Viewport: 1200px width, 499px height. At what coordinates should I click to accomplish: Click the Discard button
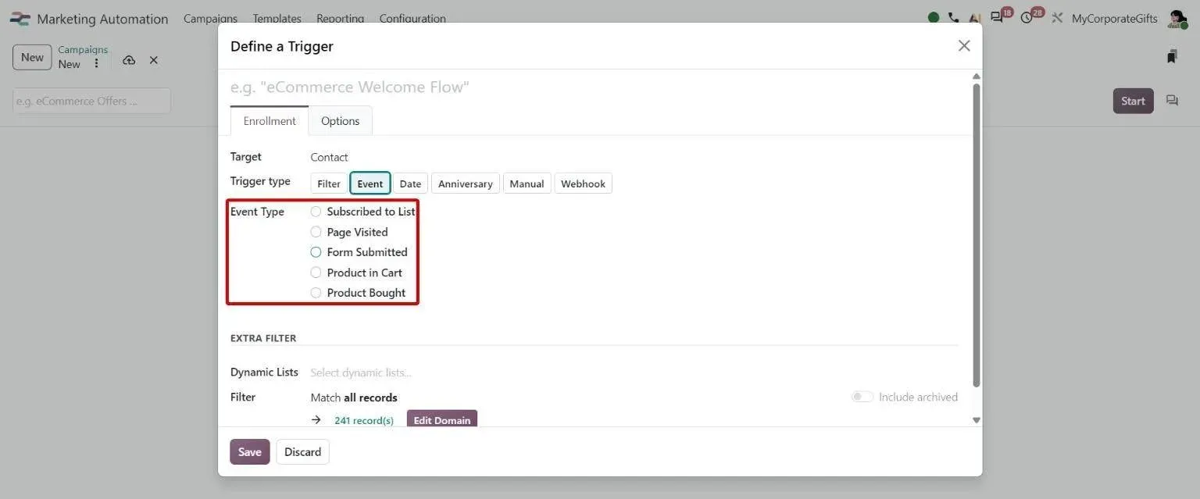[x=303, y=452]
